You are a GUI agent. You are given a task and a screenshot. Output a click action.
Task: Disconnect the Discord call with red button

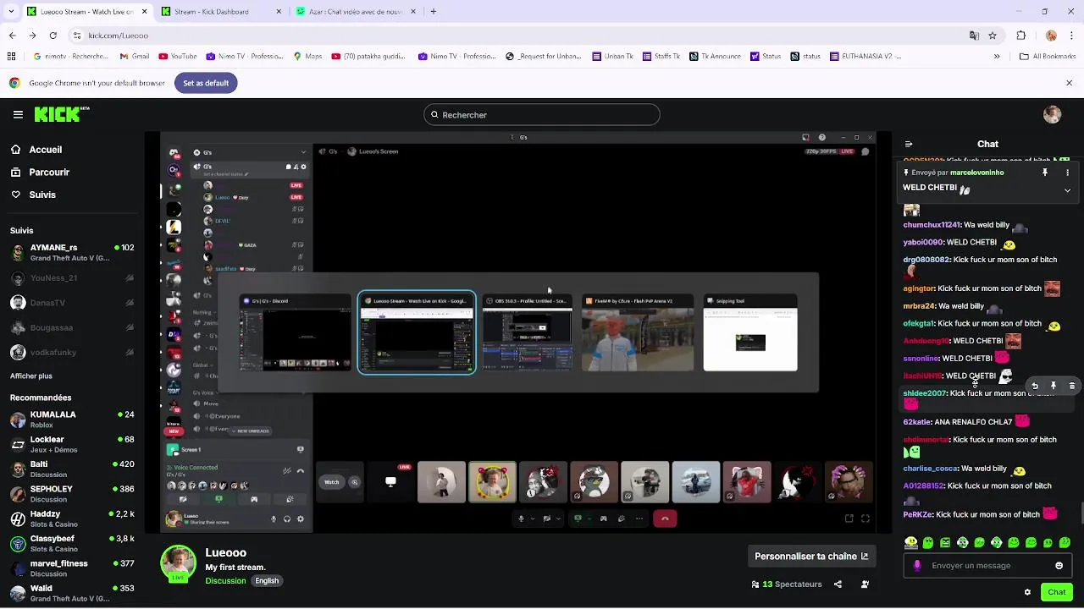[665, 518]
